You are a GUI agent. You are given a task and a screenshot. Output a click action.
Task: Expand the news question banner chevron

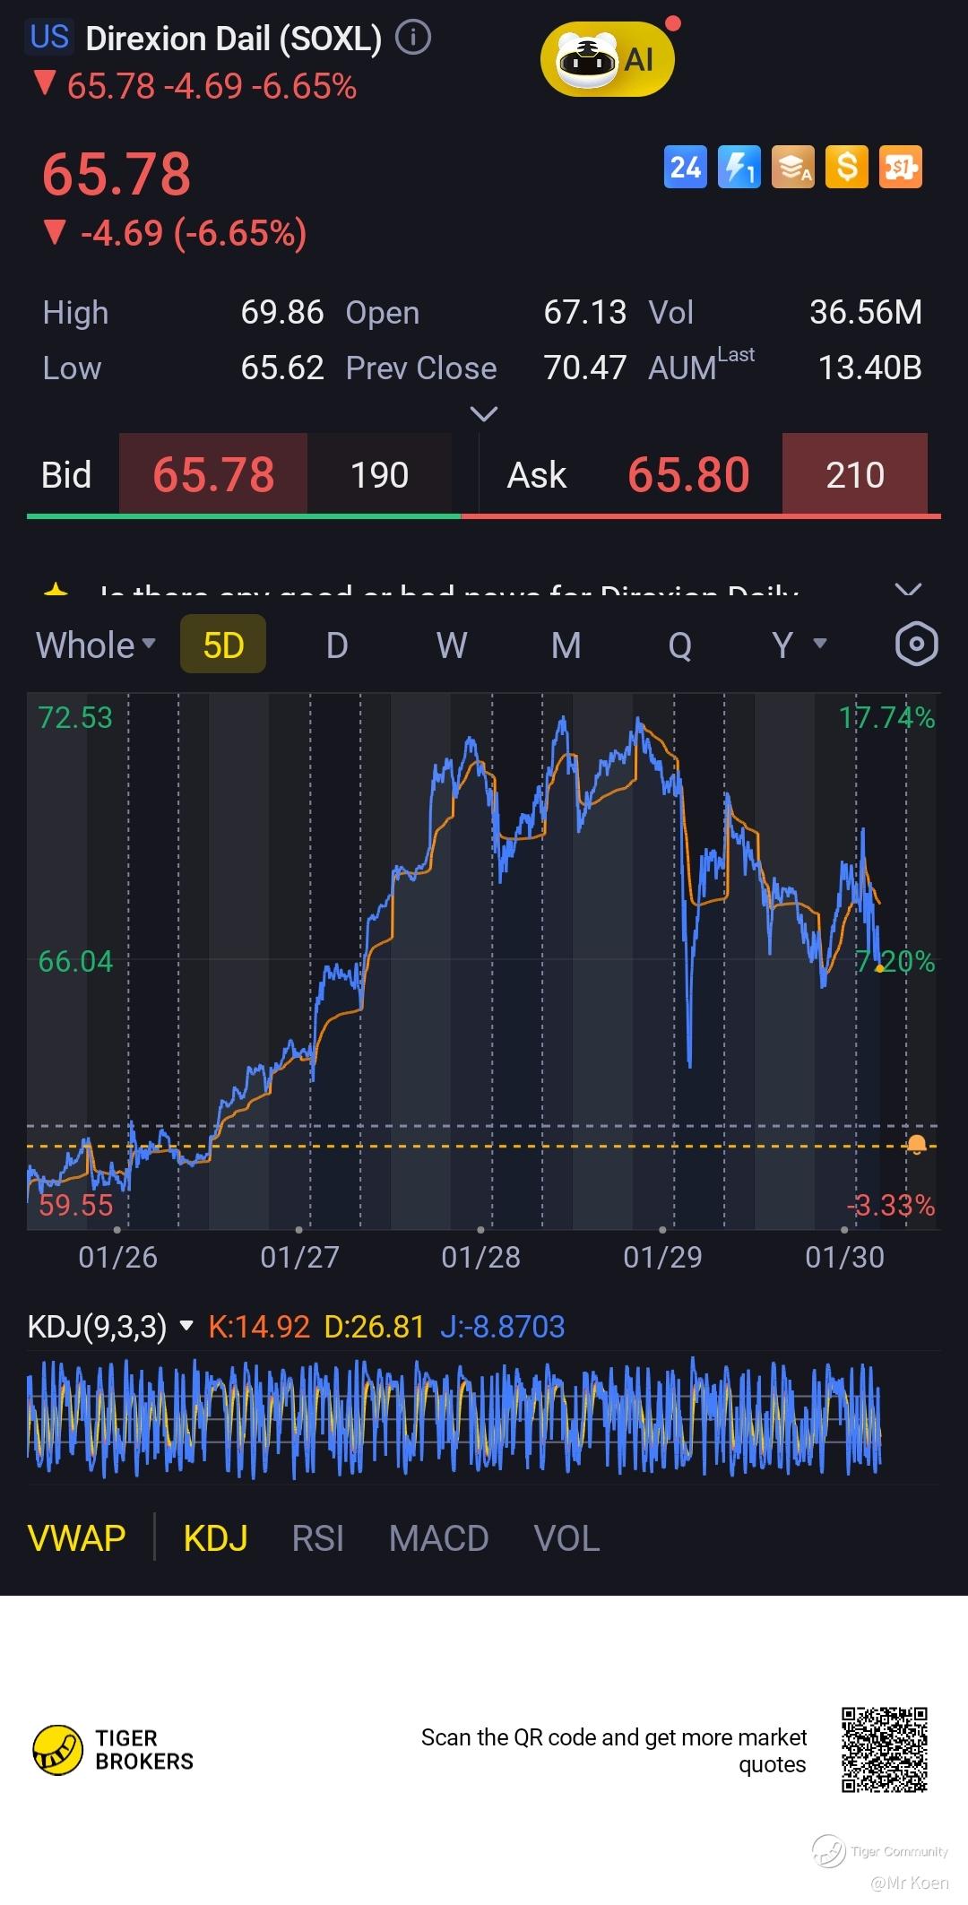(x=908, y=590)
